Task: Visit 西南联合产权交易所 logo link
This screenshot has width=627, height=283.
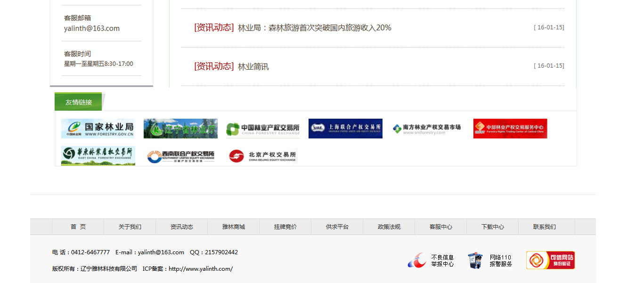Action: [x=180, y=156]
